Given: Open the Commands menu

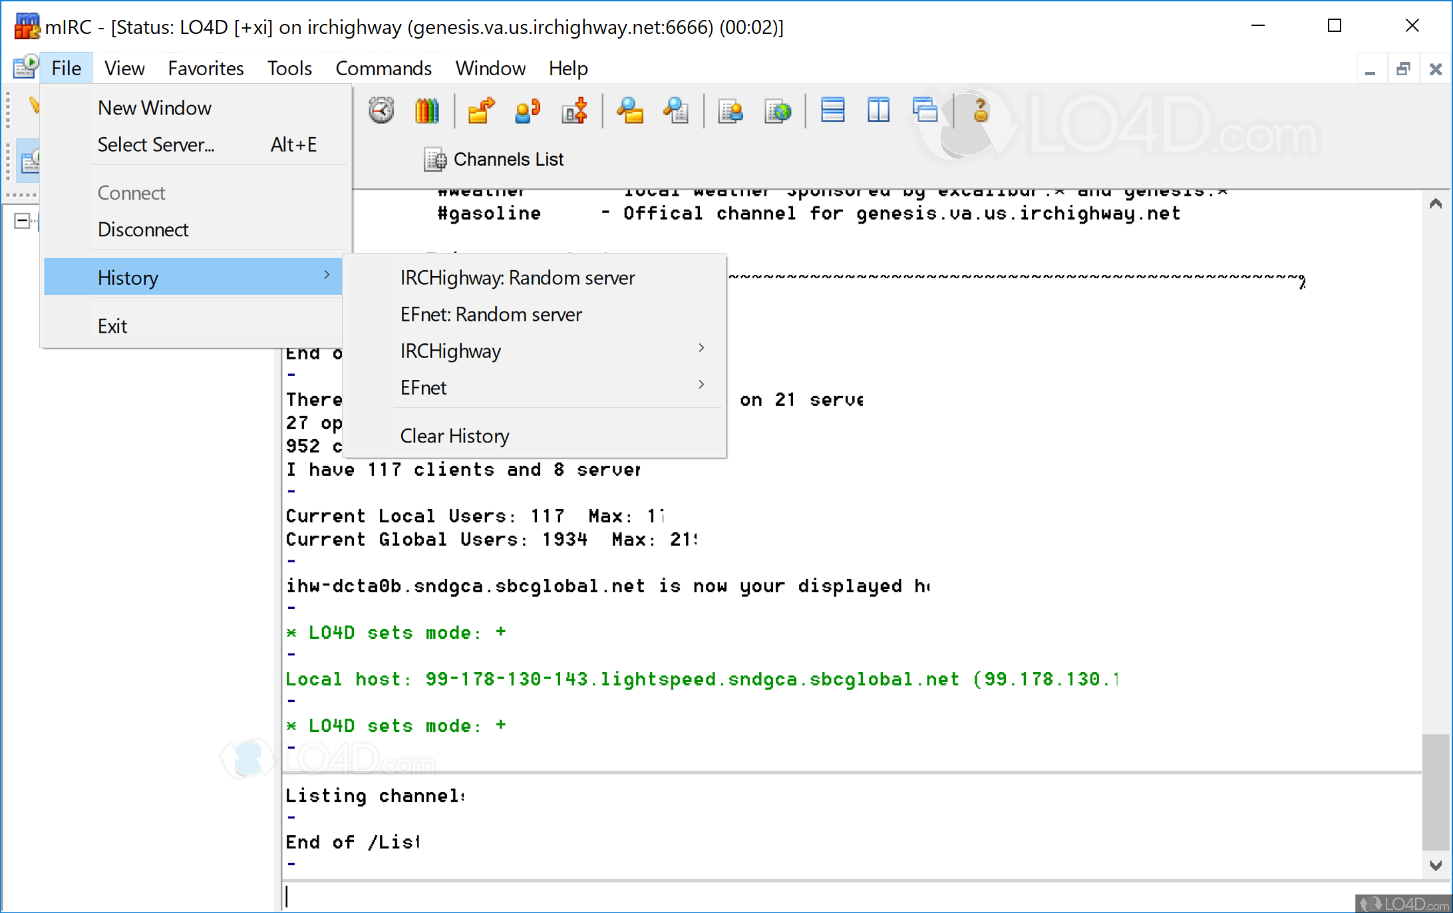Looking at the screenshot, I should [x=383, y=68].
